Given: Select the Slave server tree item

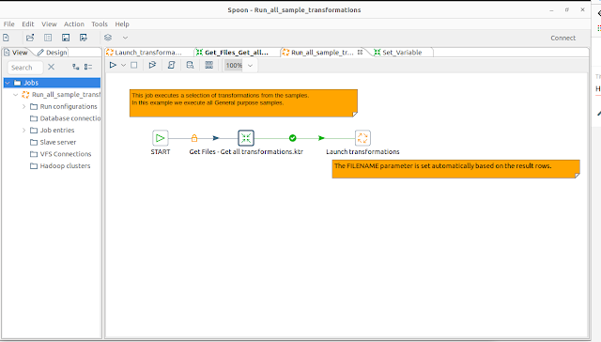Looking at the screenshot, I should click(54, 142).
